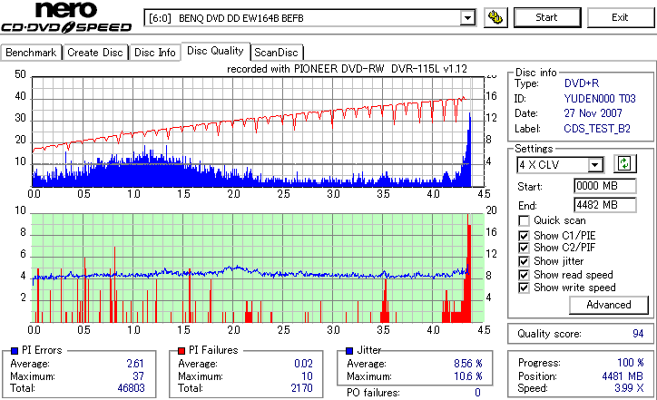Disable Show jitter checkbox
657x400 pixels.
[524, 261]
